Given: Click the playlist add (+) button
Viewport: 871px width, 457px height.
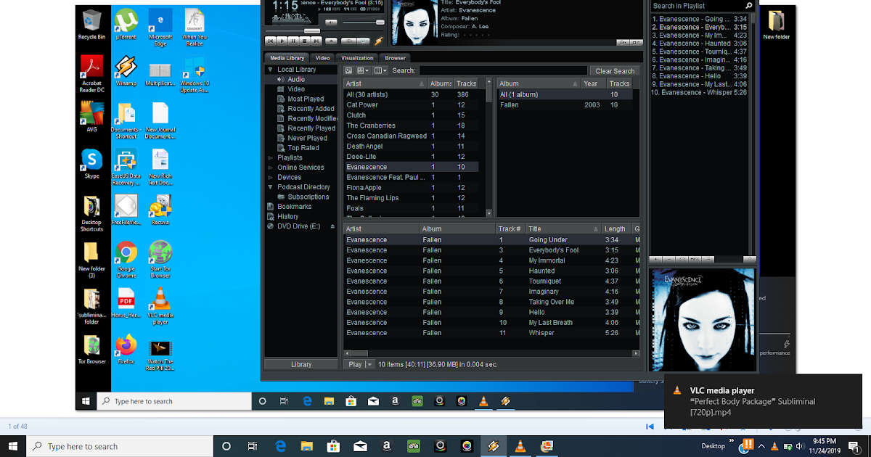Looking at the screenshot, I should 655,259.
